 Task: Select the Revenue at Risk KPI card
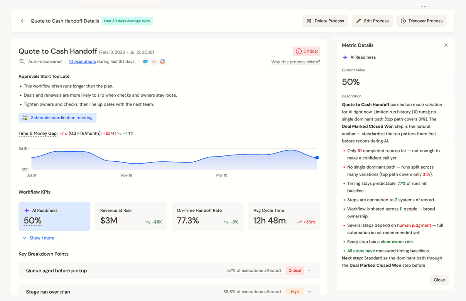[x=131, y=216]
